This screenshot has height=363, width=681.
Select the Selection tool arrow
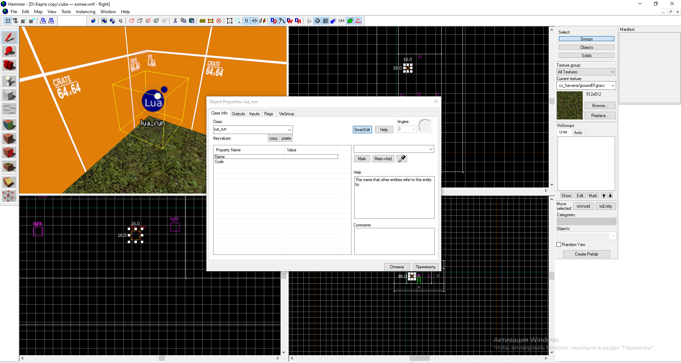point(9,37)
